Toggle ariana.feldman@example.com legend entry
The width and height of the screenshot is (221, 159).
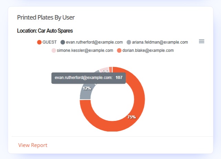click(x=157, y=42)
